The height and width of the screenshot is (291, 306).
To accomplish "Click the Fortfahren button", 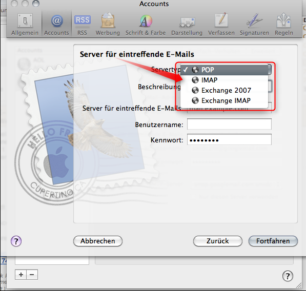I will coord(273,241).
